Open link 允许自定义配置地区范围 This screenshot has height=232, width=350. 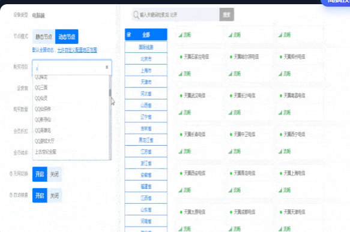pyautogui.click(x=77, y=50)
